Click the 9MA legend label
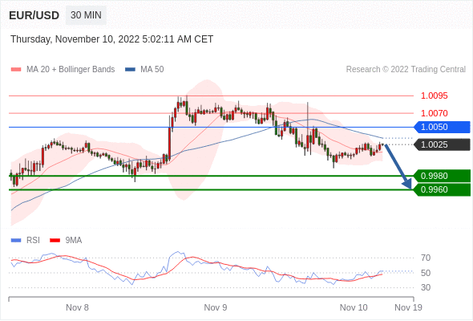 coord(74,241)
